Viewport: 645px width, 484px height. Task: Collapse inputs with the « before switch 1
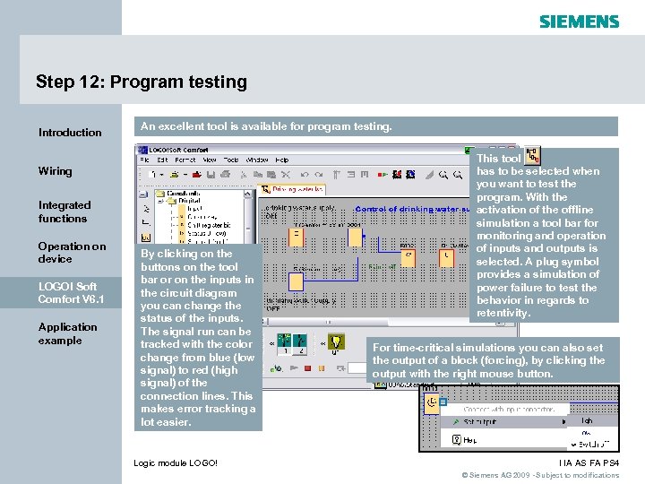pos(272,342)
